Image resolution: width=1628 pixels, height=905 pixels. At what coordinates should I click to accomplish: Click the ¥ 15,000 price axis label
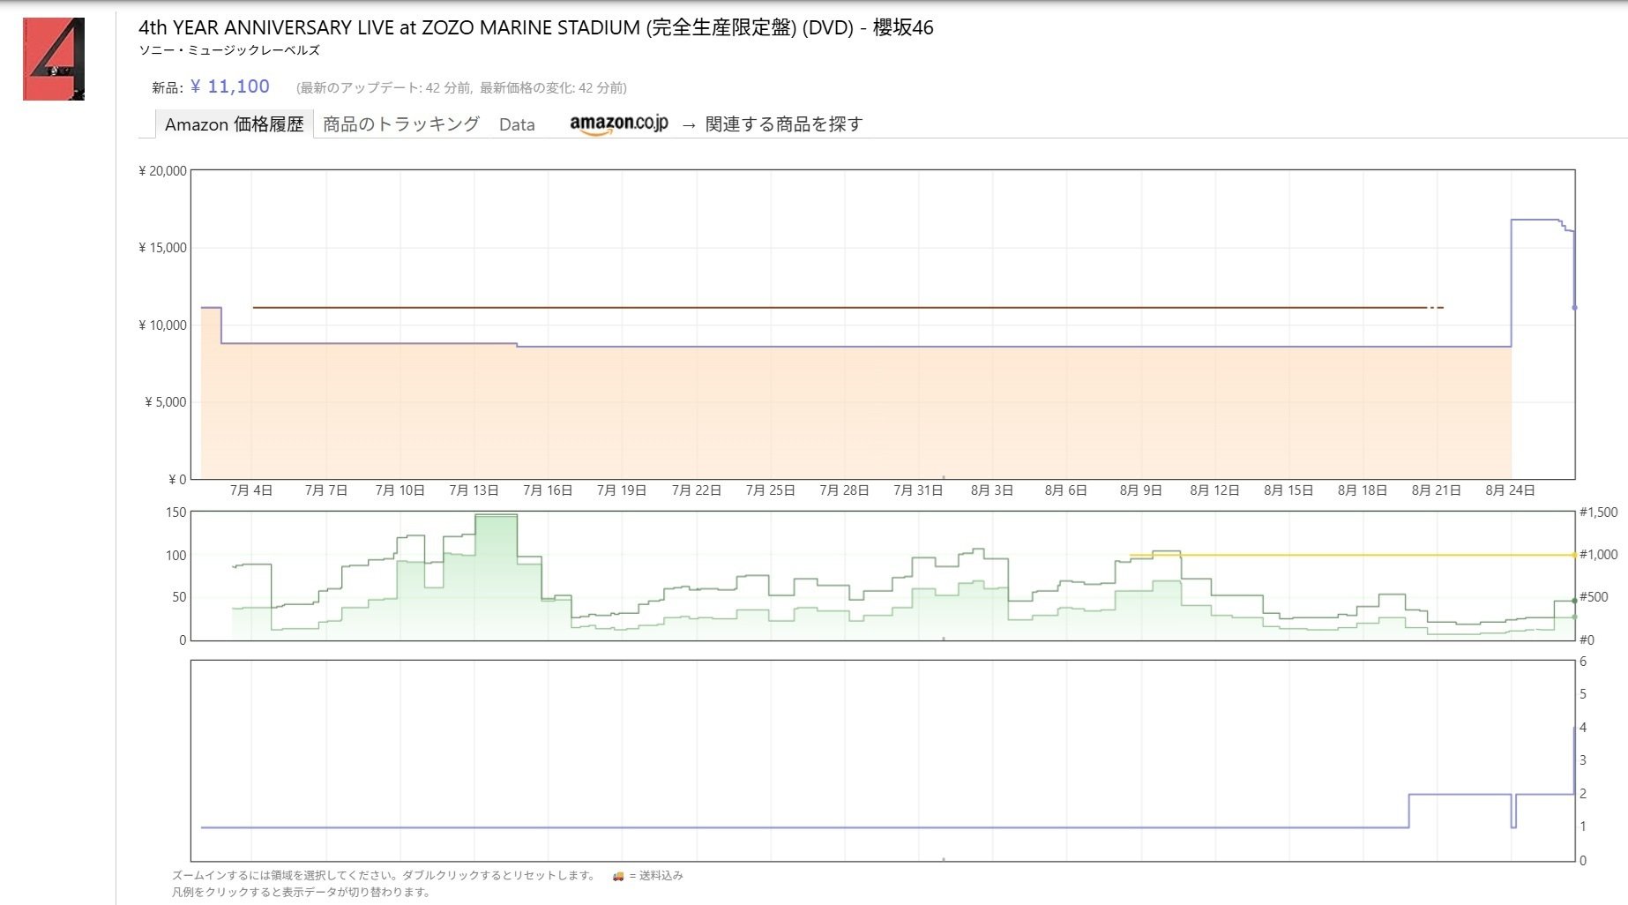click(x=162, y=248)
